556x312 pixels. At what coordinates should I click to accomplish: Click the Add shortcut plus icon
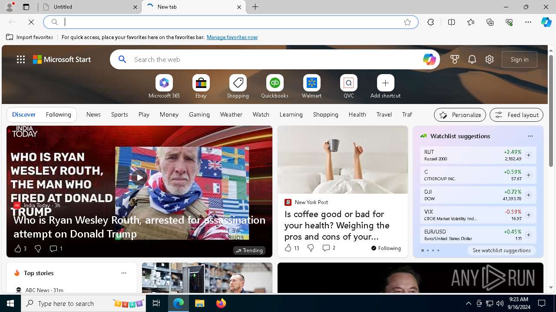pos(385,83)
